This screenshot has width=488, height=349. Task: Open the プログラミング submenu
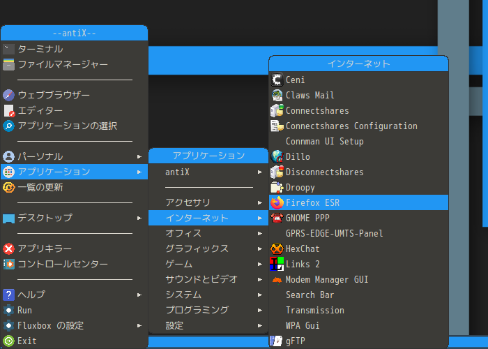click(x=208, y=310)
